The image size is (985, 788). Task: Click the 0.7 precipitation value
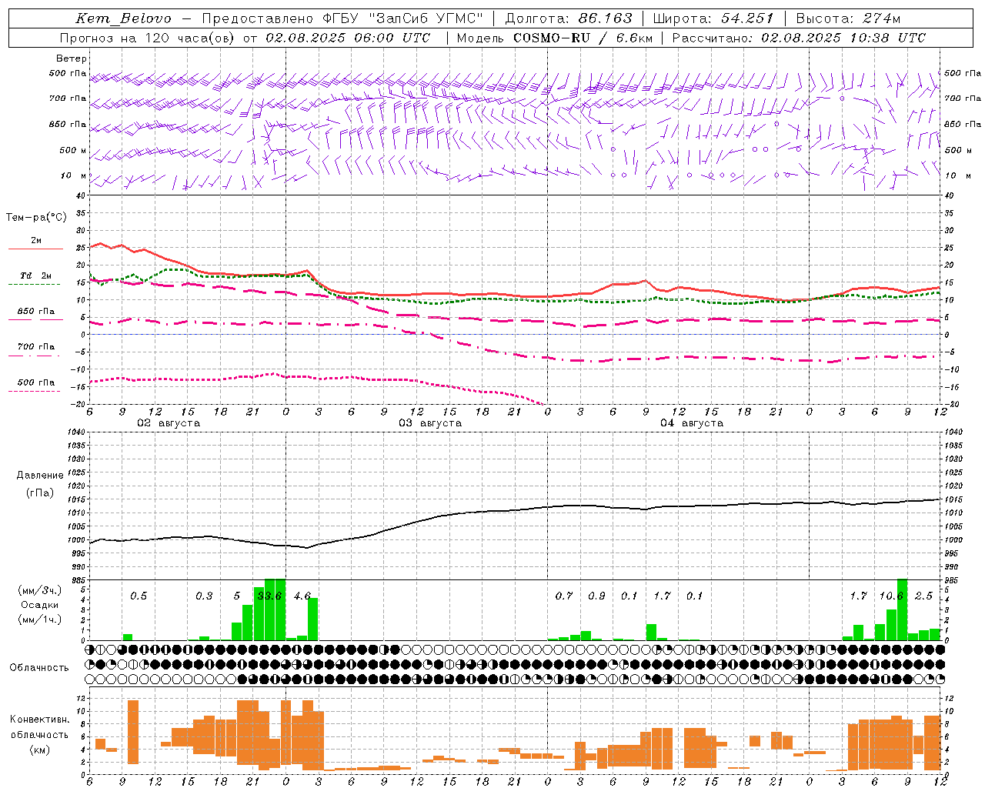(x=564, y=596)
